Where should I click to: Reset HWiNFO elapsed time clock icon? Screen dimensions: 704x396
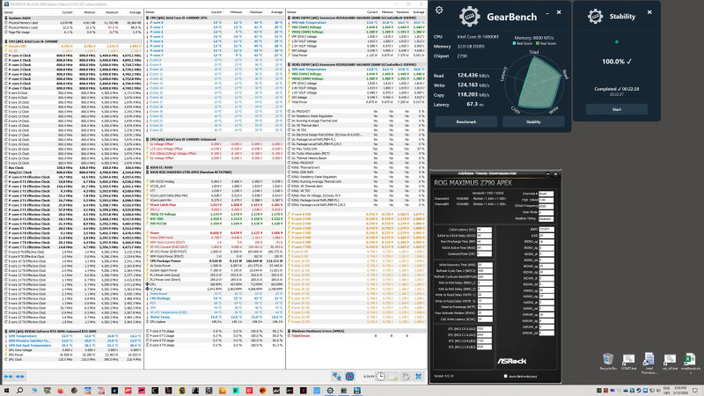[380, 377]
